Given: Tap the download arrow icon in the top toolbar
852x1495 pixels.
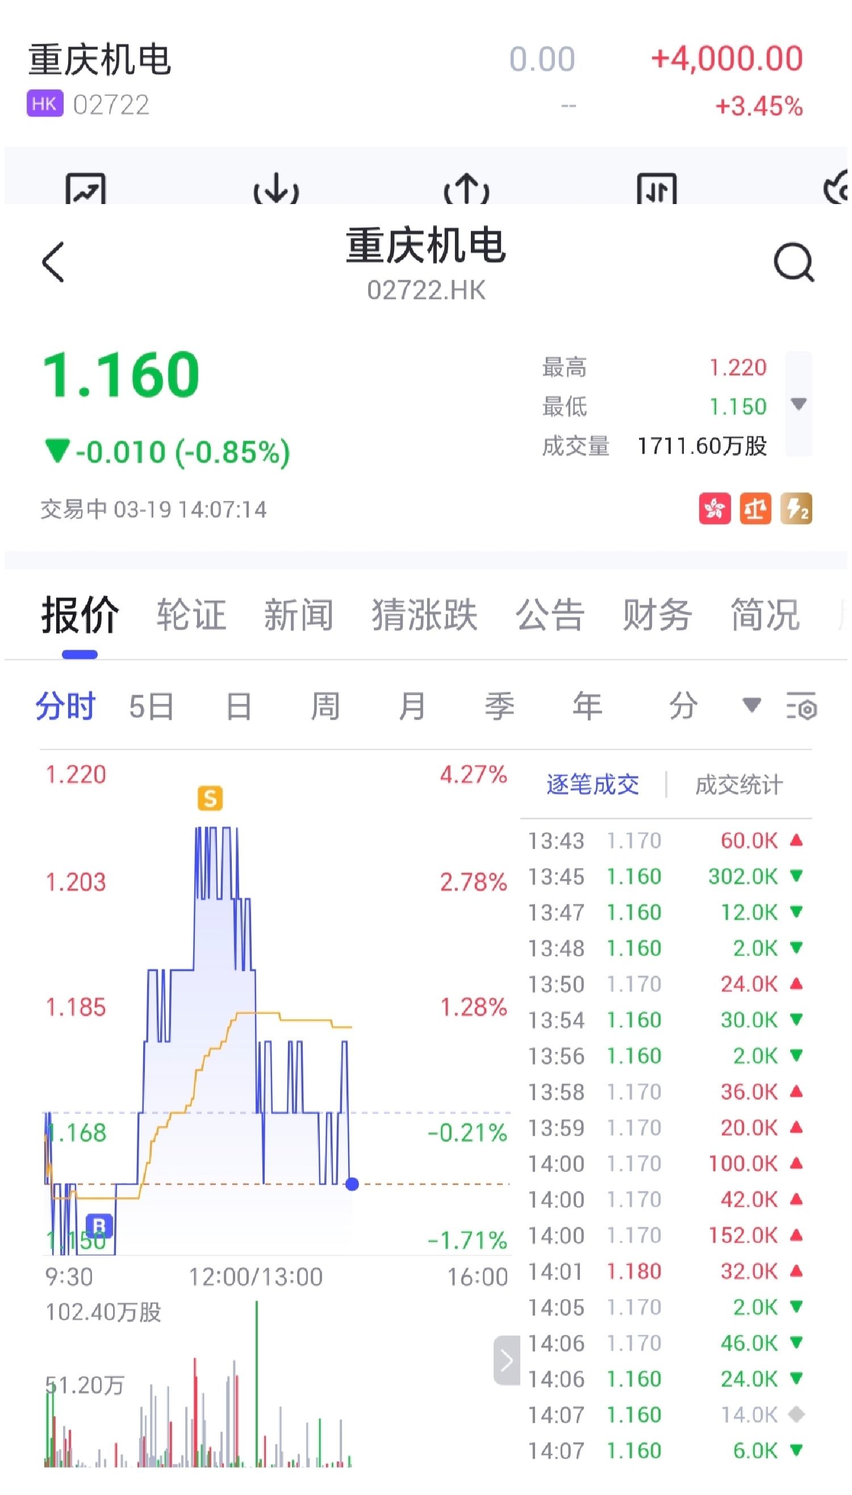Looking at the screenshot, I should pos(276,189).
